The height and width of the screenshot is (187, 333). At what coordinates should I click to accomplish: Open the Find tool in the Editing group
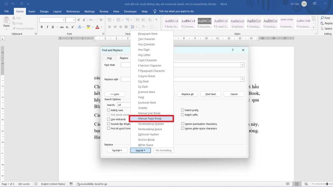(x=326, y=18)
